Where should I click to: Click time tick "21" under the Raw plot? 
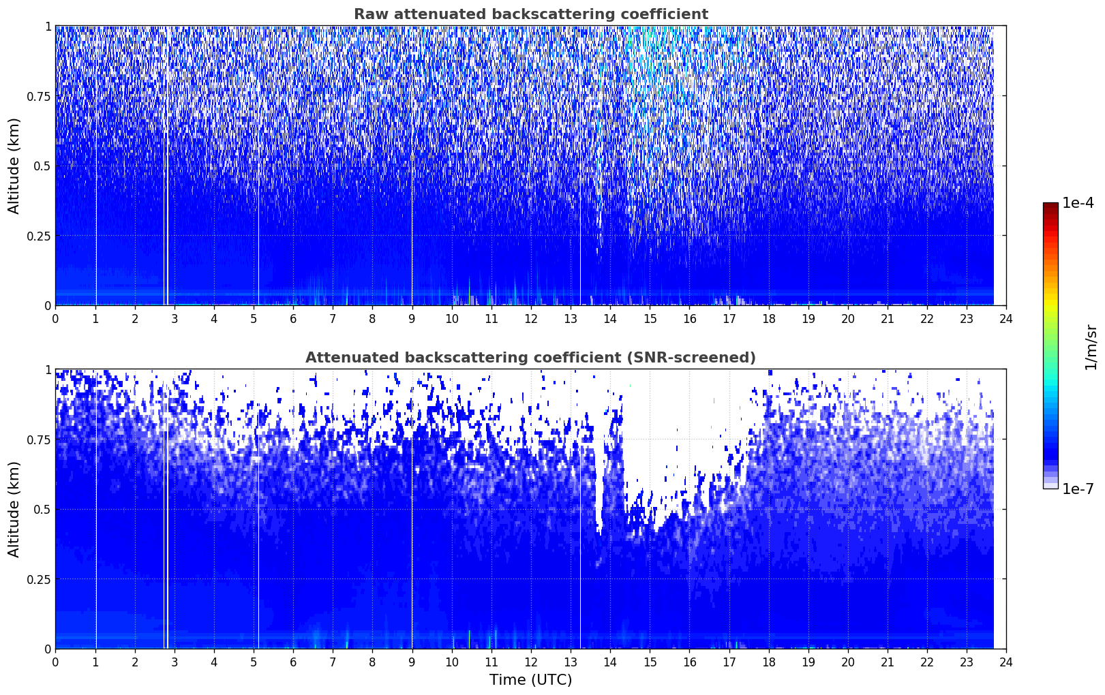[888, 318]
